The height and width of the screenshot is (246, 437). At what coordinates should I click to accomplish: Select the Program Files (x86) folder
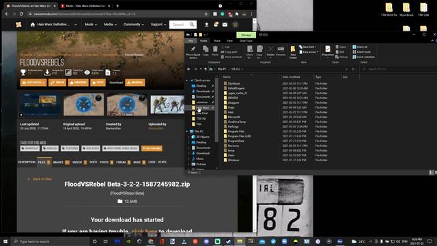pos(239,136)
